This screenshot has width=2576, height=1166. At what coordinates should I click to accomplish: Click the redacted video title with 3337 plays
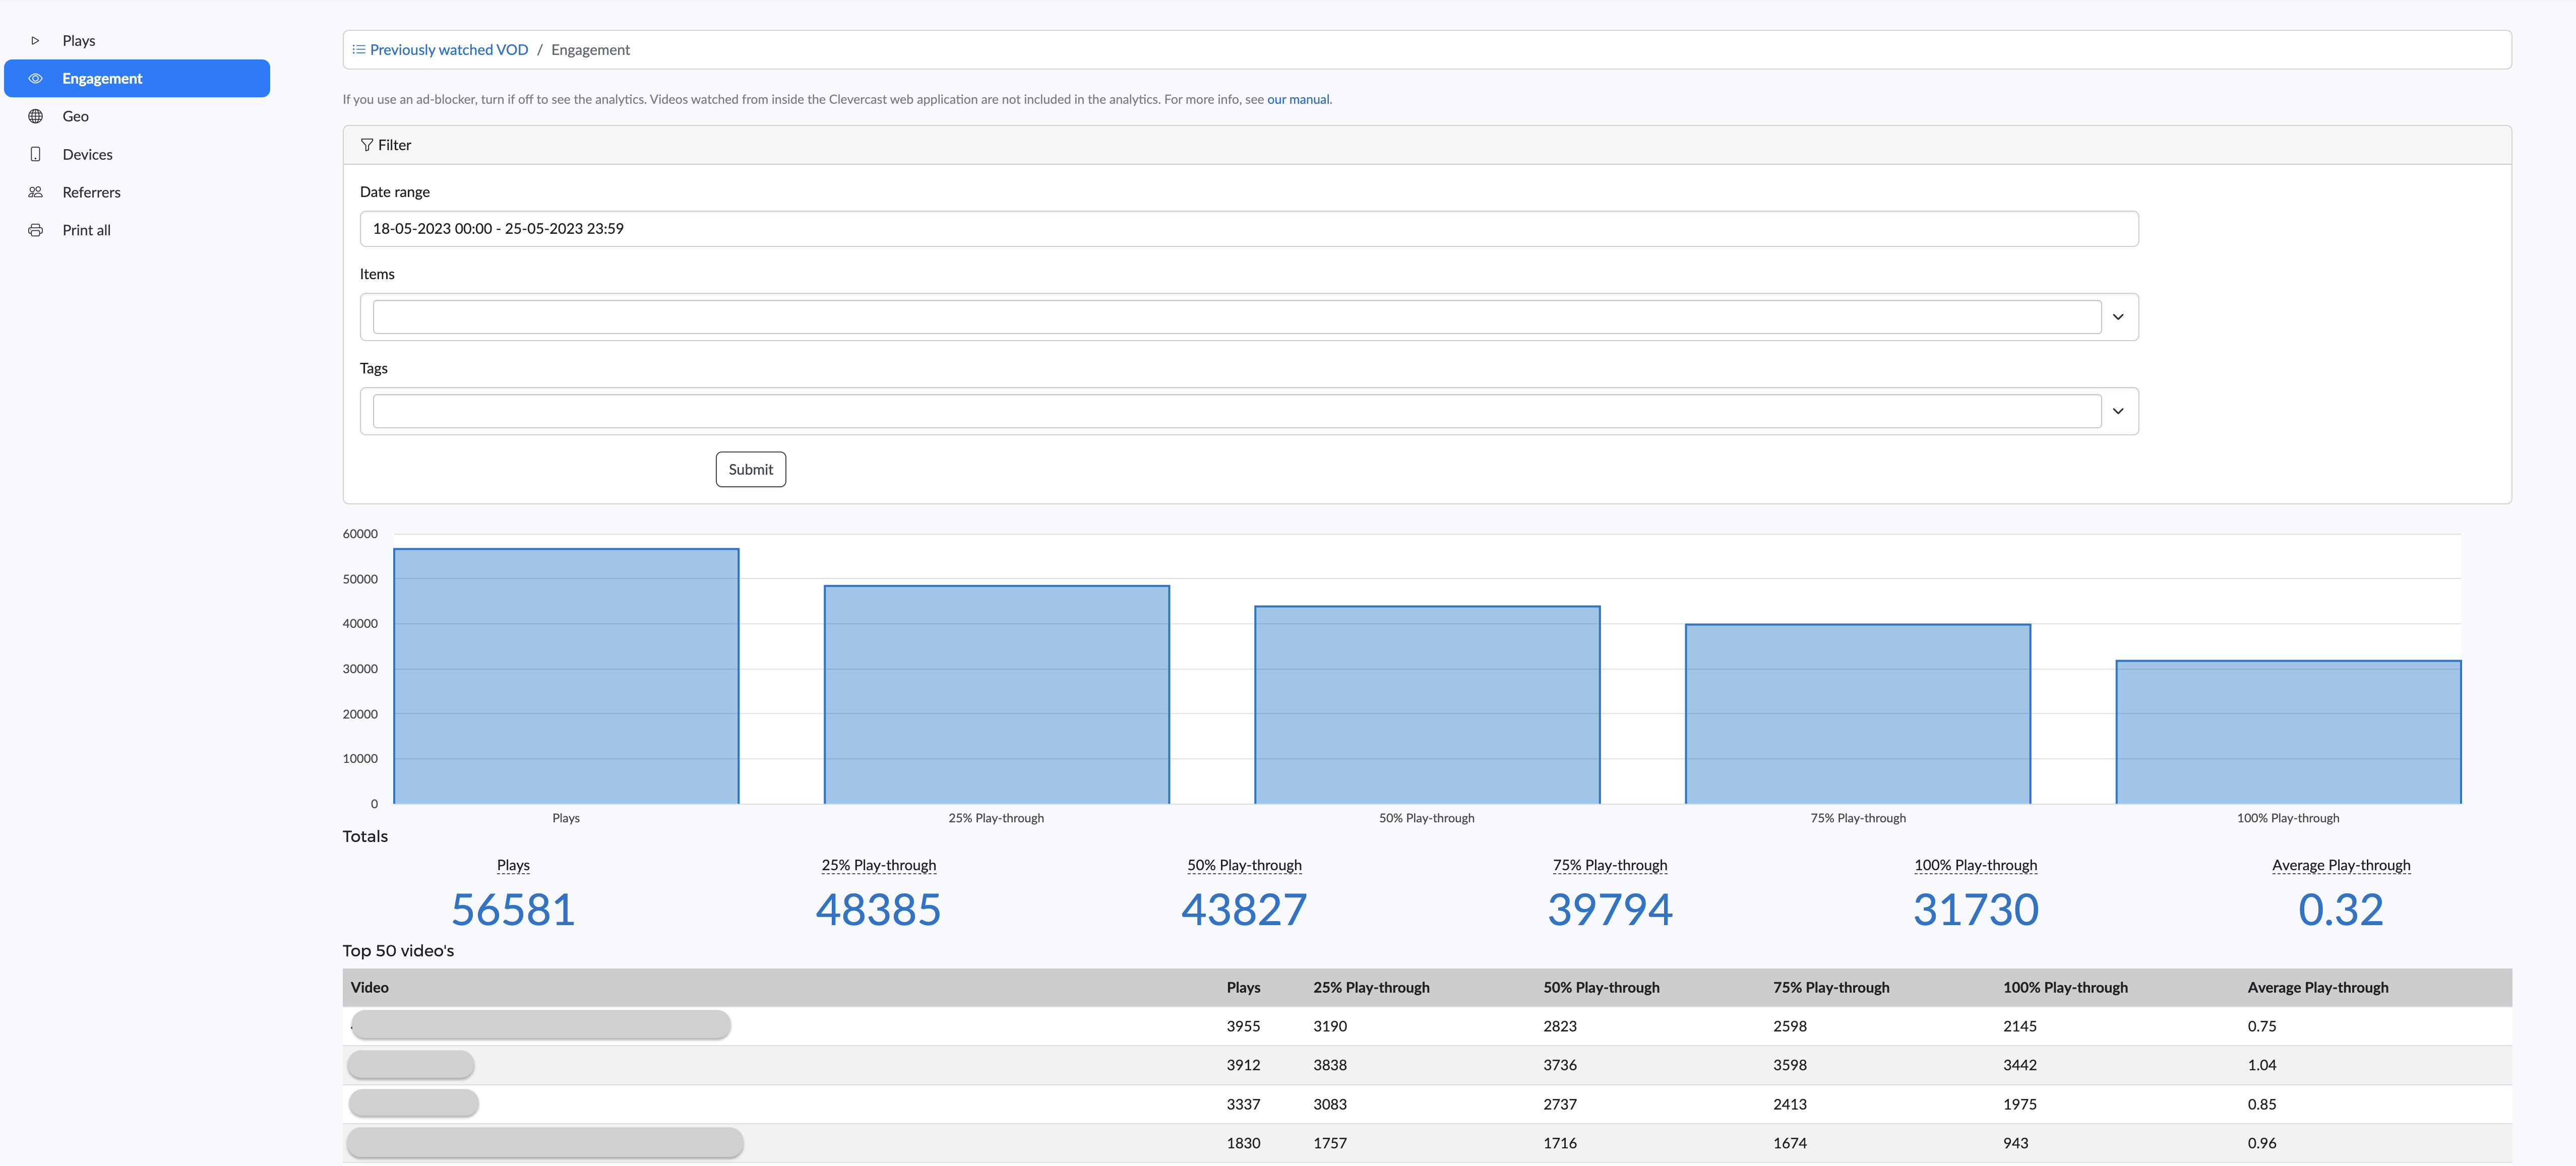414,1104
